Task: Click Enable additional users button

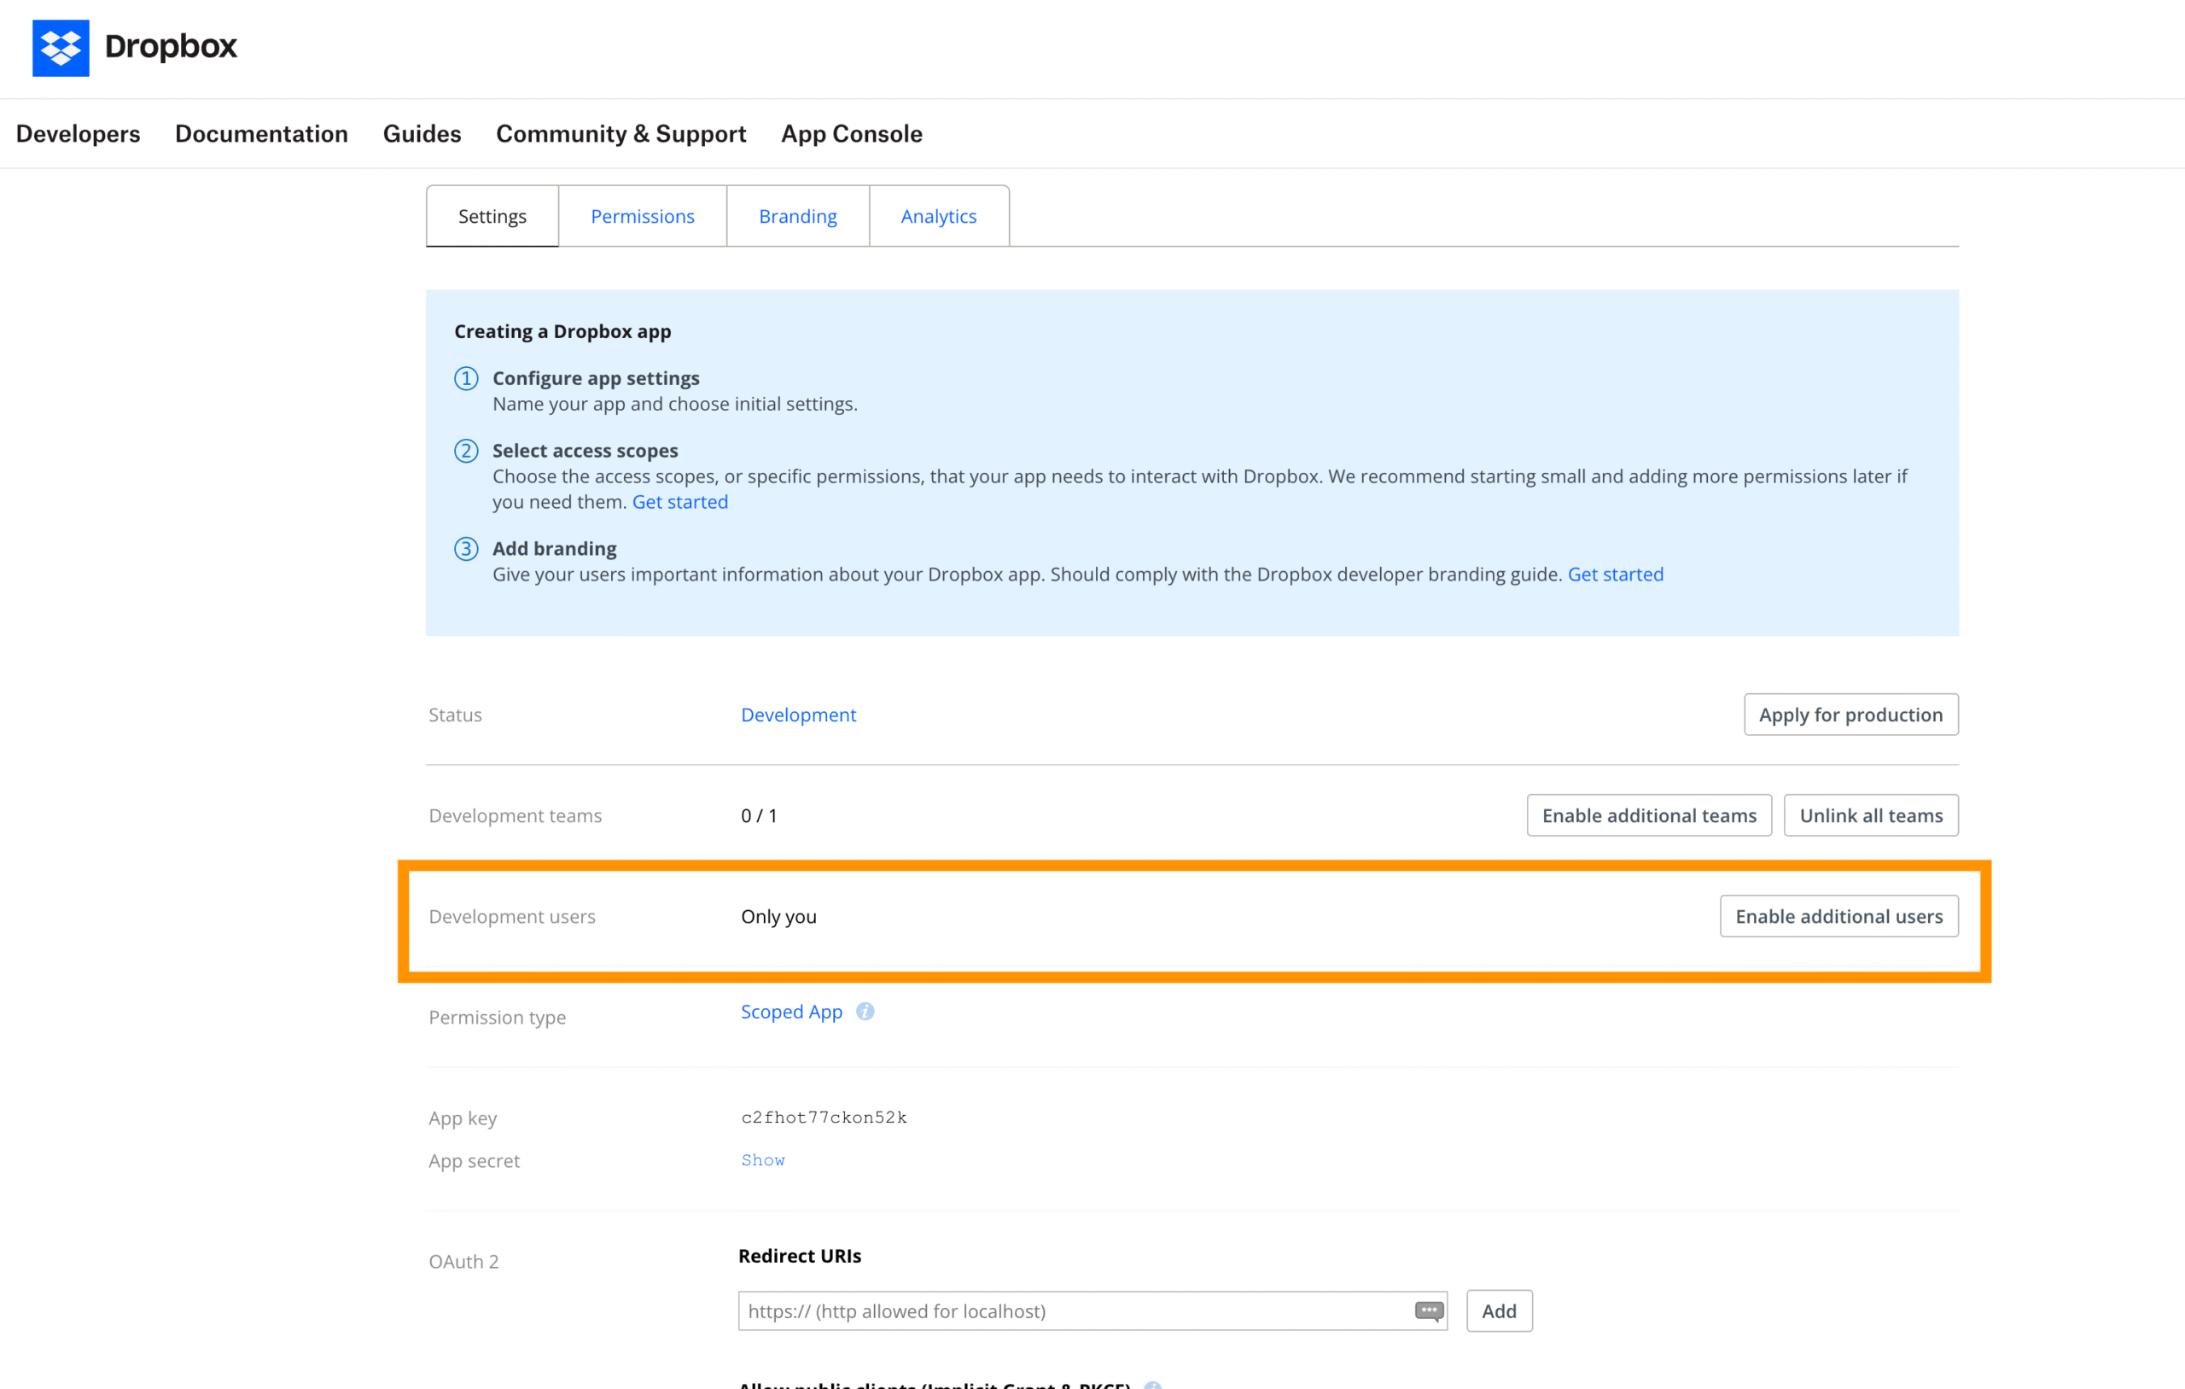Action: click(1838, 916)
